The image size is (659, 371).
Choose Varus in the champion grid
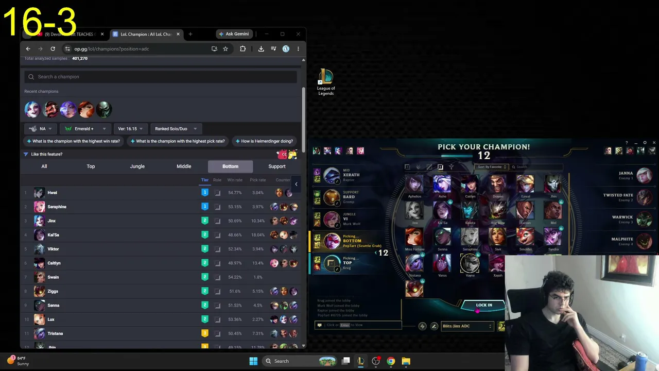[x=442, y=263]
